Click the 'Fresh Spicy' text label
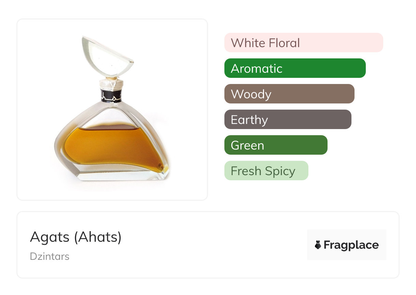 pos(263,171)
